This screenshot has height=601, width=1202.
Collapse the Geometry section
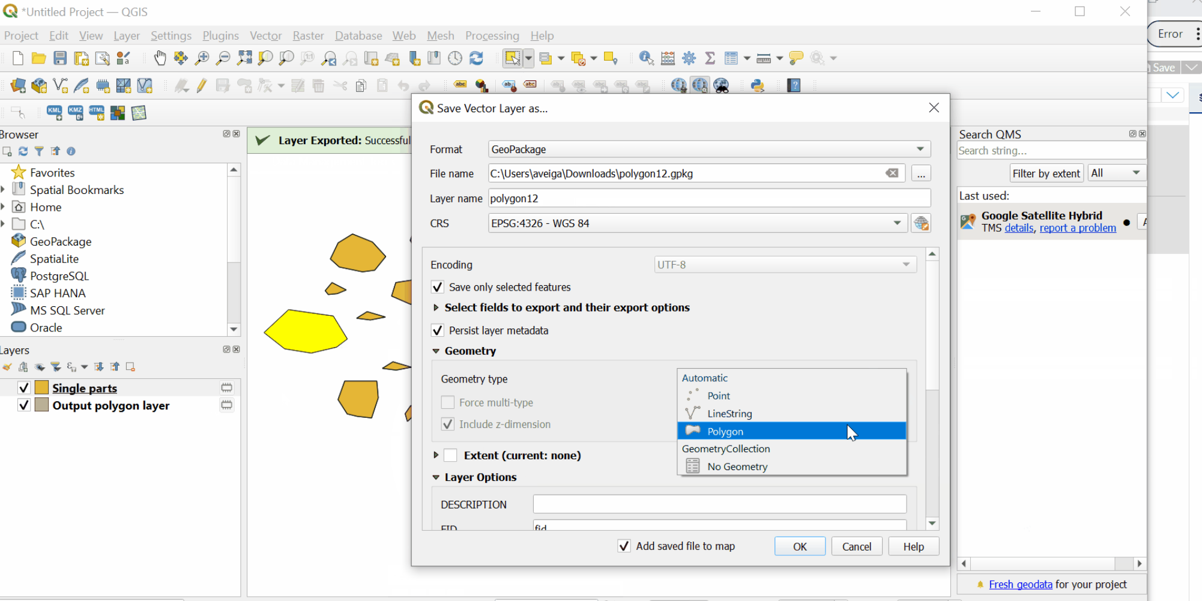pyautogui.click(x=436, y=351)
